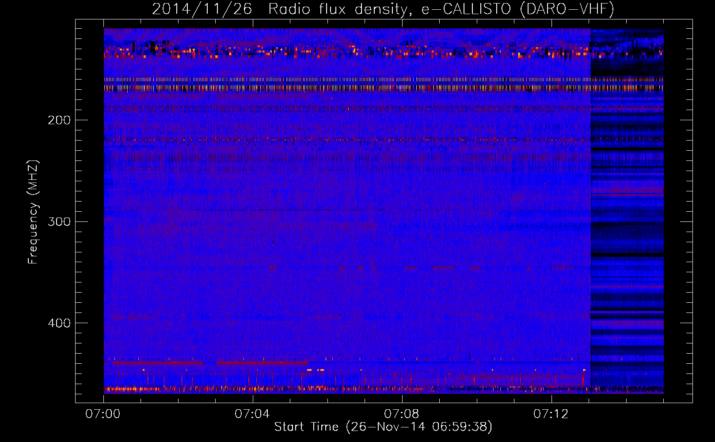Click the Start Time (26-Nov-14 06:59:38) label

coord(383,427)
